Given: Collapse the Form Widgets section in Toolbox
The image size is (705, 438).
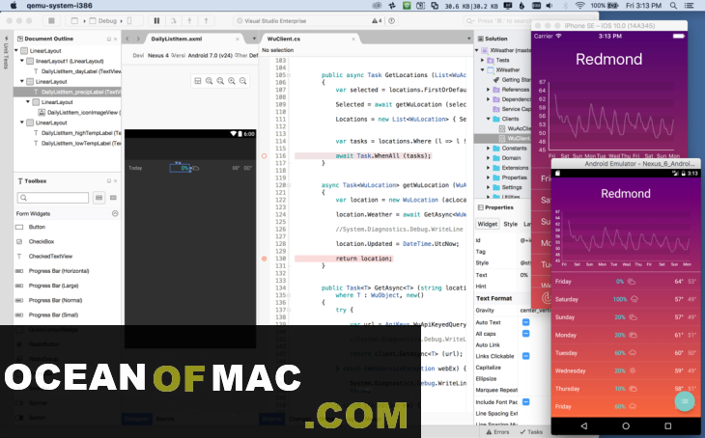Looking at the screenshot, I should 115,213.
